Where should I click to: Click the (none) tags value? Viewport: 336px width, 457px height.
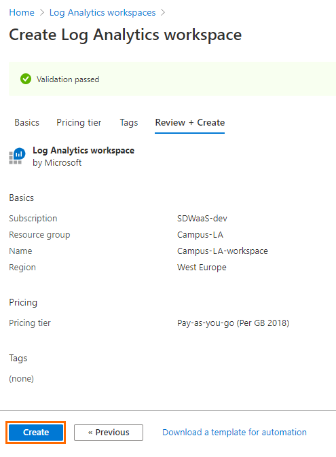21,379
